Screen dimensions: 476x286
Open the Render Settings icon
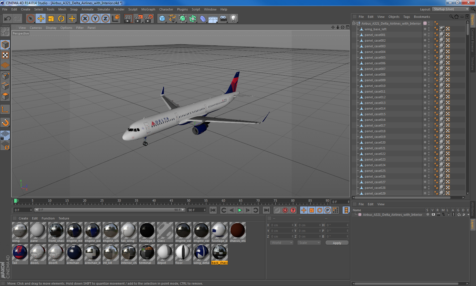coord(149,19)
